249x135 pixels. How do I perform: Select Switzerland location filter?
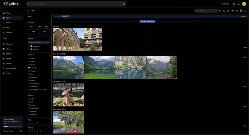click(29, 87)
